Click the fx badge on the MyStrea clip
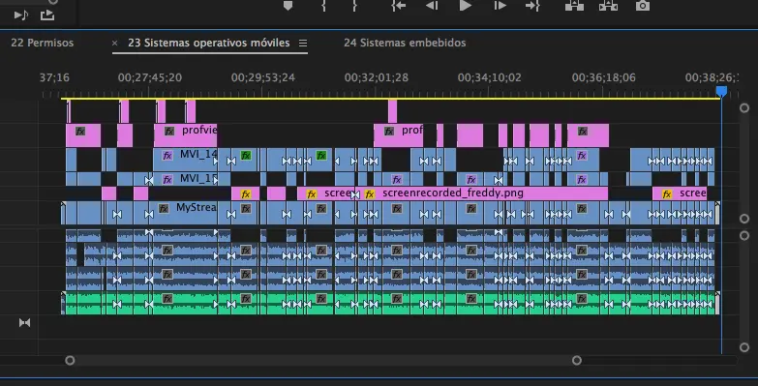758x386 pixels. point(164,209)
